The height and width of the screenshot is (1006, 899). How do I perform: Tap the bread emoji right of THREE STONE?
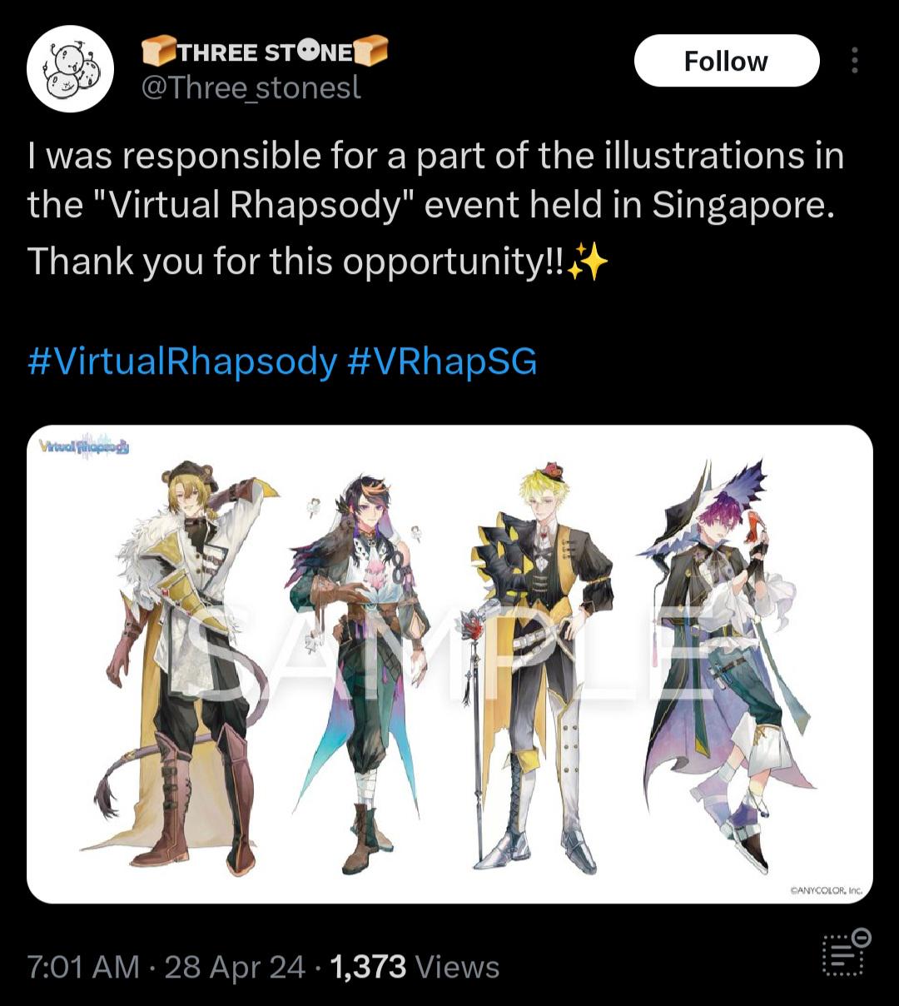click(x=371, y=52)
